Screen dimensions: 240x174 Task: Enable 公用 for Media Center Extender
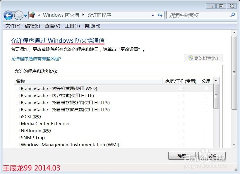point(206,123)
